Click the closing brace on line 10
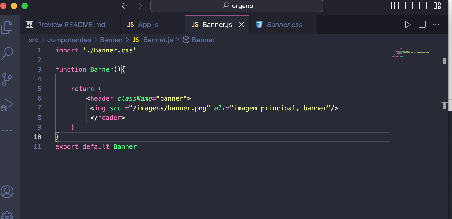 click(57, 137)
